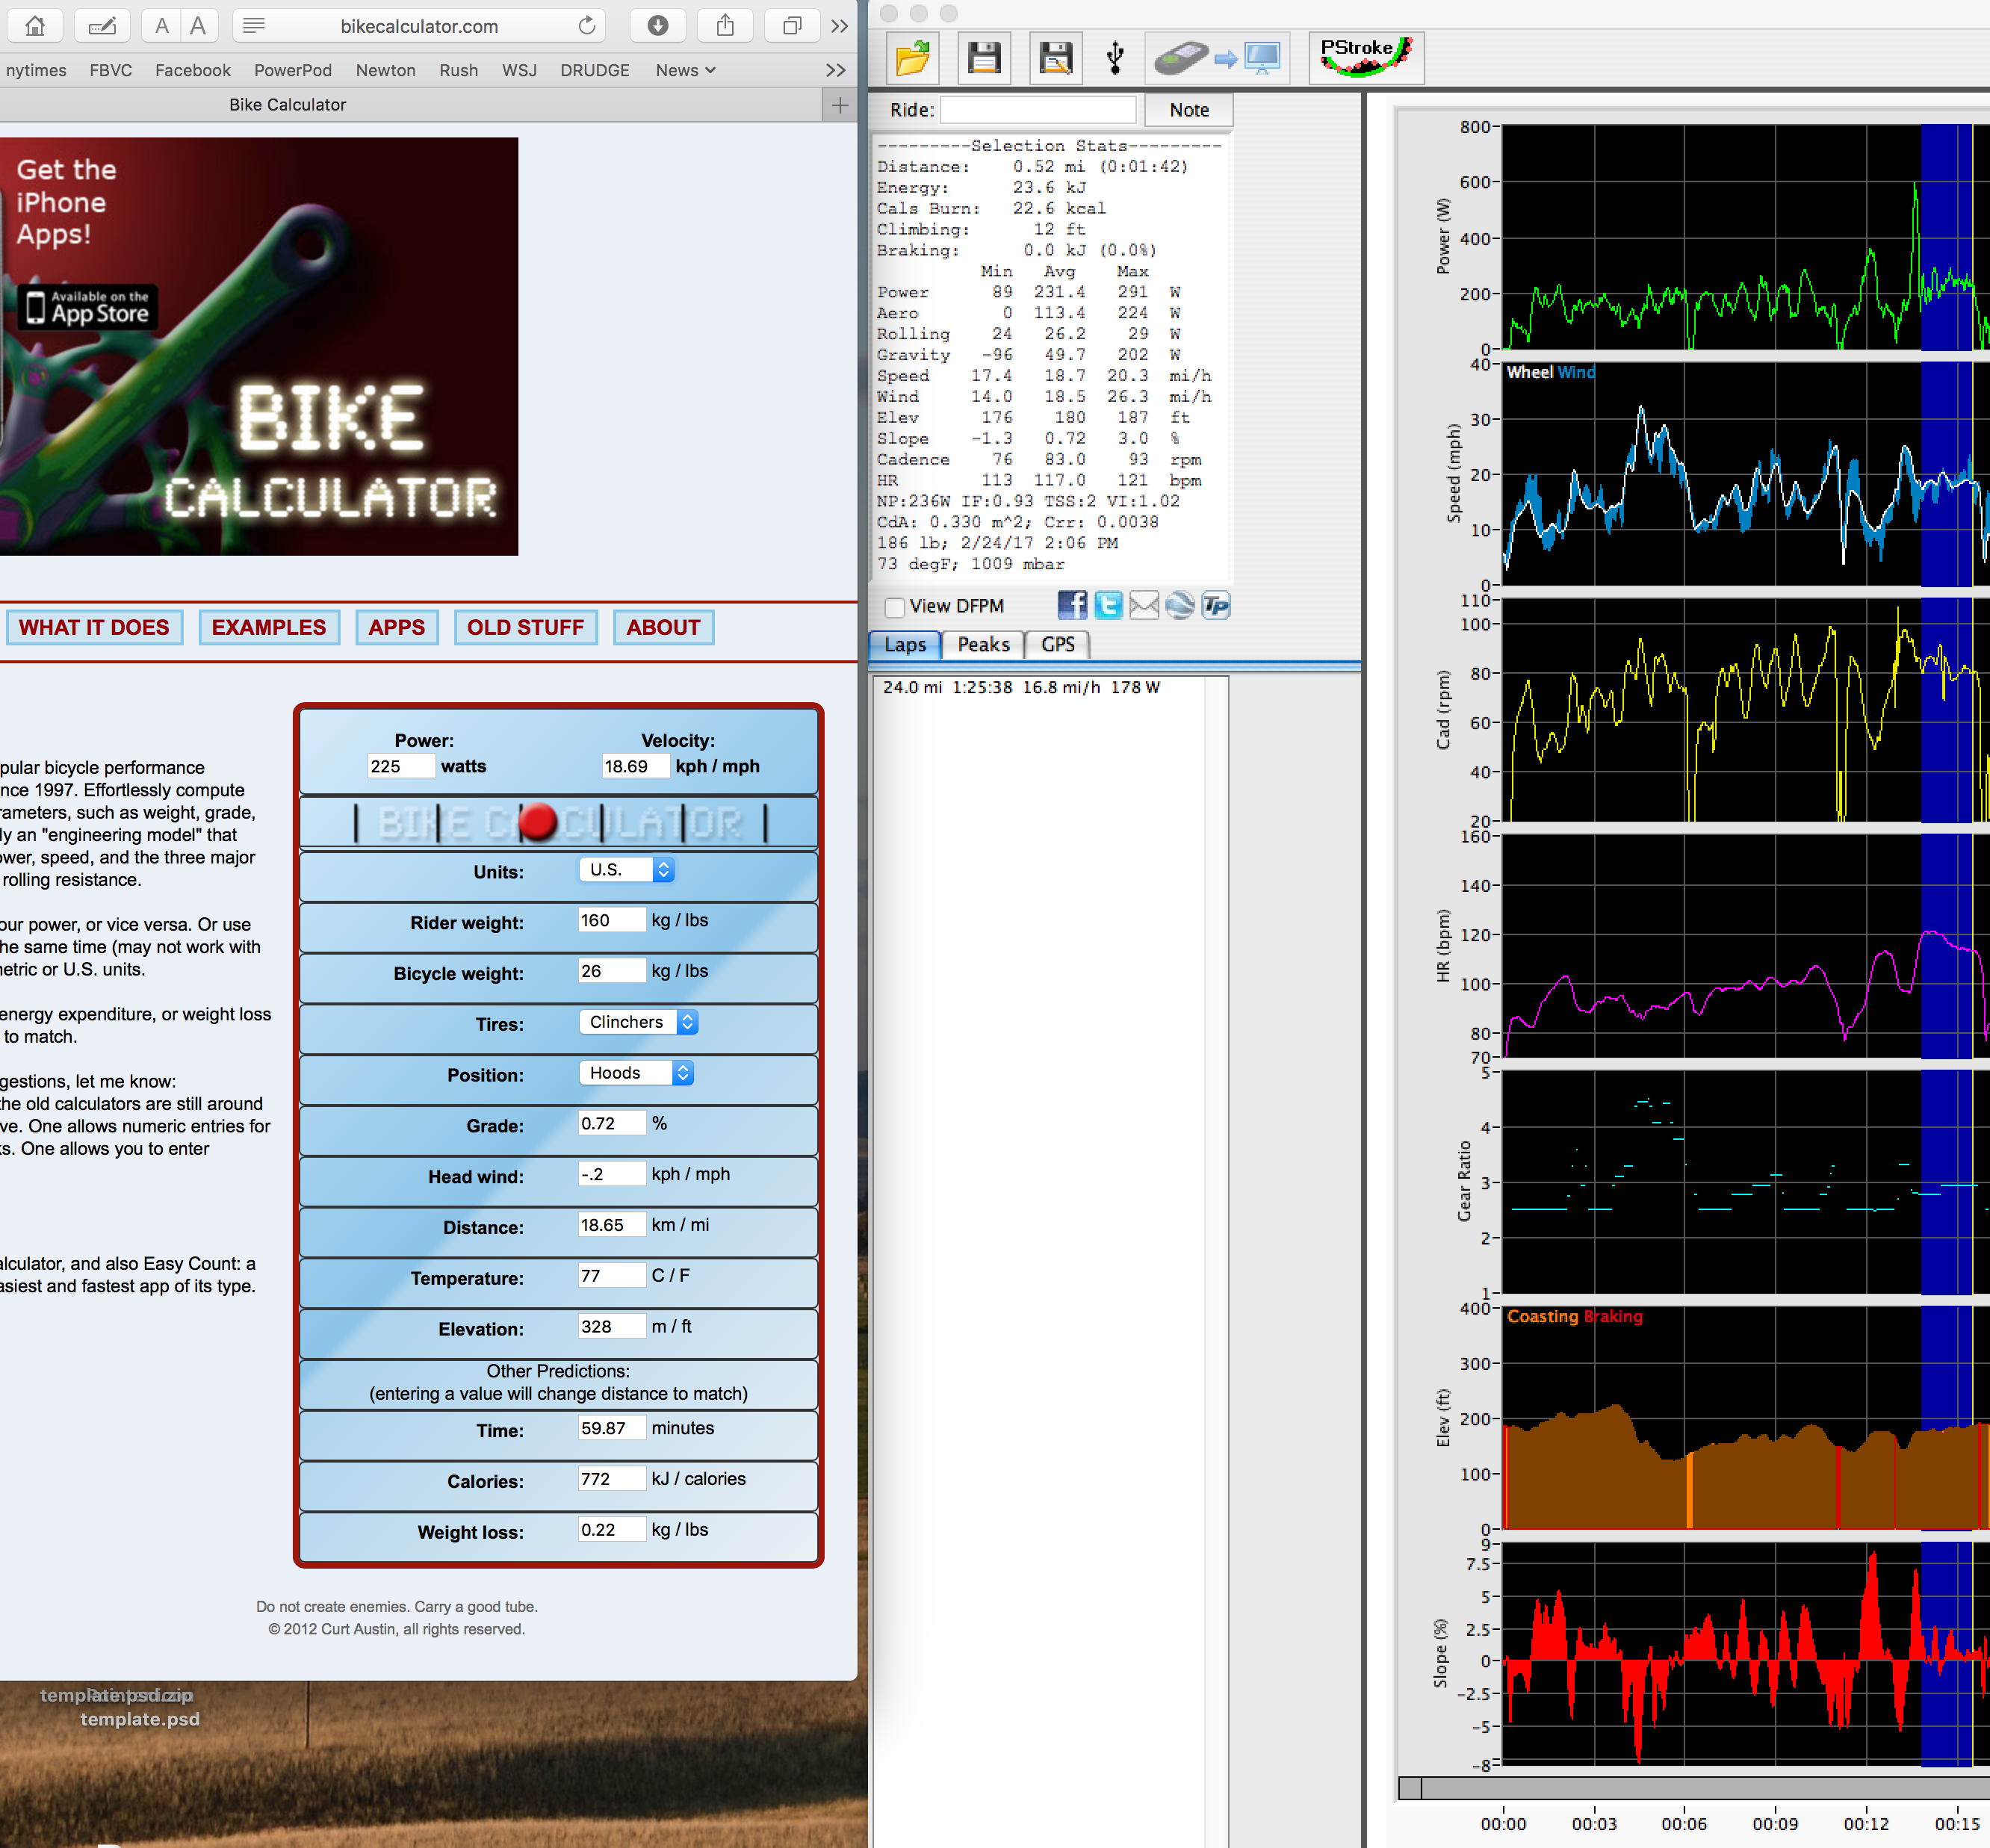
Task: Open the WHAT IT DOES menu item
Action: tap(94, 628)
